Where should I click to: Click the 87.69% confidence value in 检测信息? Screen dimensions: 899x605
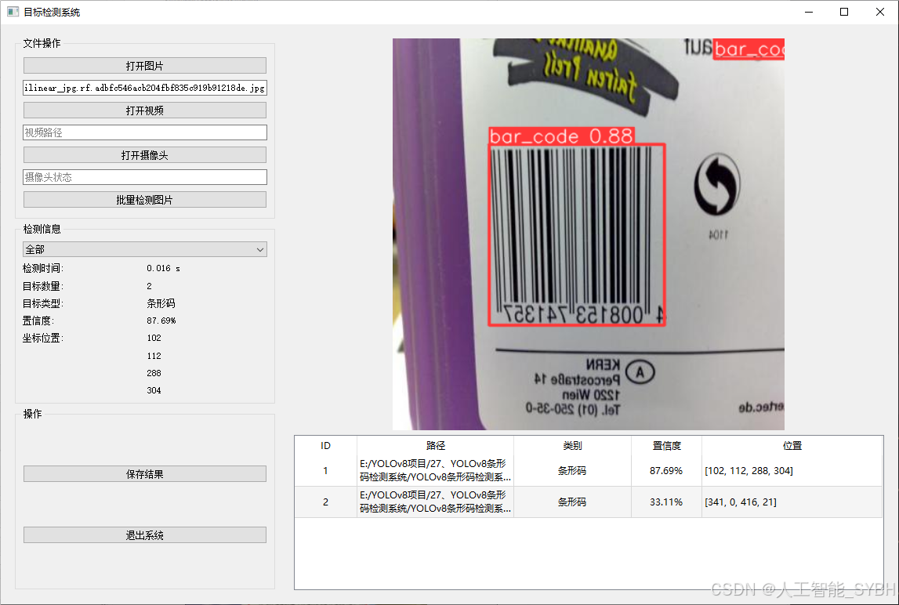pyautogui.click(x=161, y=321)
